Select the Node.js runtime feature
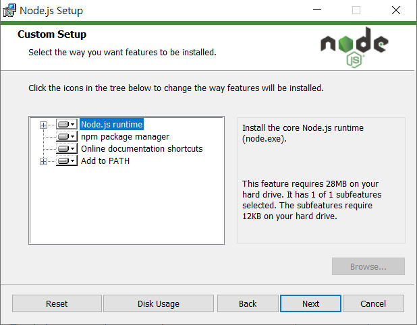 (x=112, y=124)
